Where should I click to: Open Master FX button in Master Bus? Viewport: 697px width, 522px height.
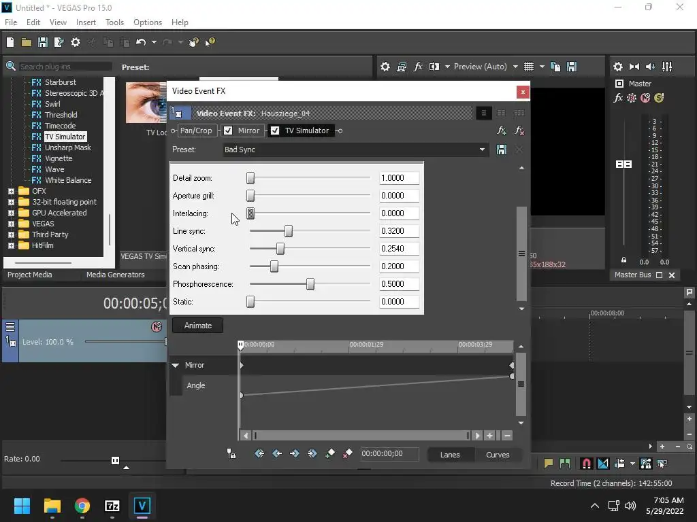[618, 98]
